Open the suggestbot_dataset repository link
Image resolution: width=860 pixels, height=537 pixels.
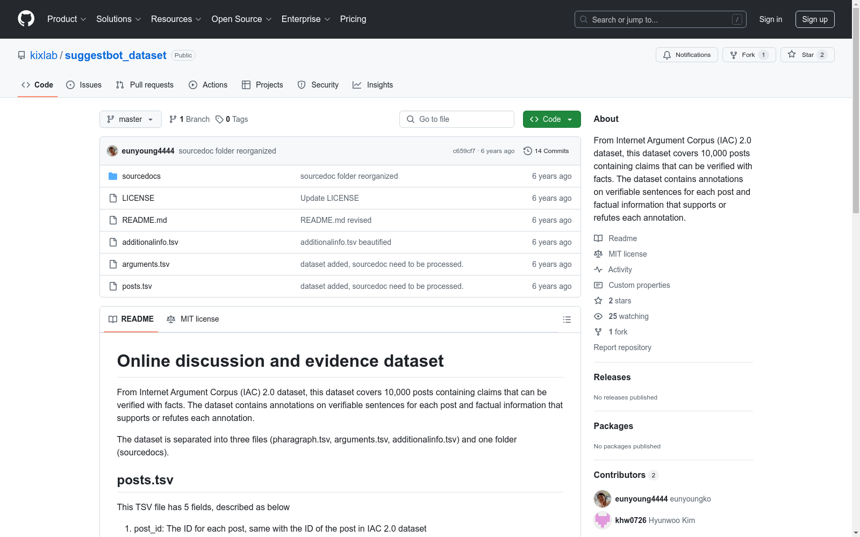click(116, 55)
